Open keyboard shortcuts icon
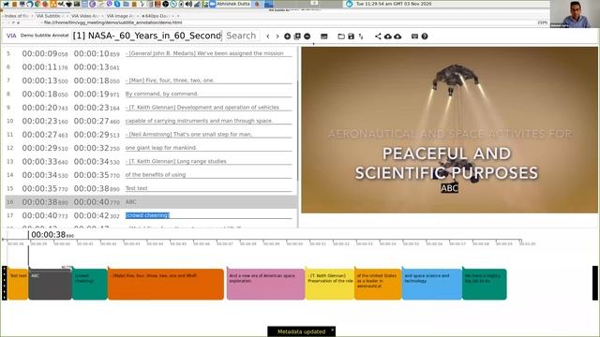The height and width of the screenshot is (337, 600). 414,37
